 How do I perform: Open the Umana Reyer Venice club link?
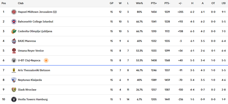point(31,51)
